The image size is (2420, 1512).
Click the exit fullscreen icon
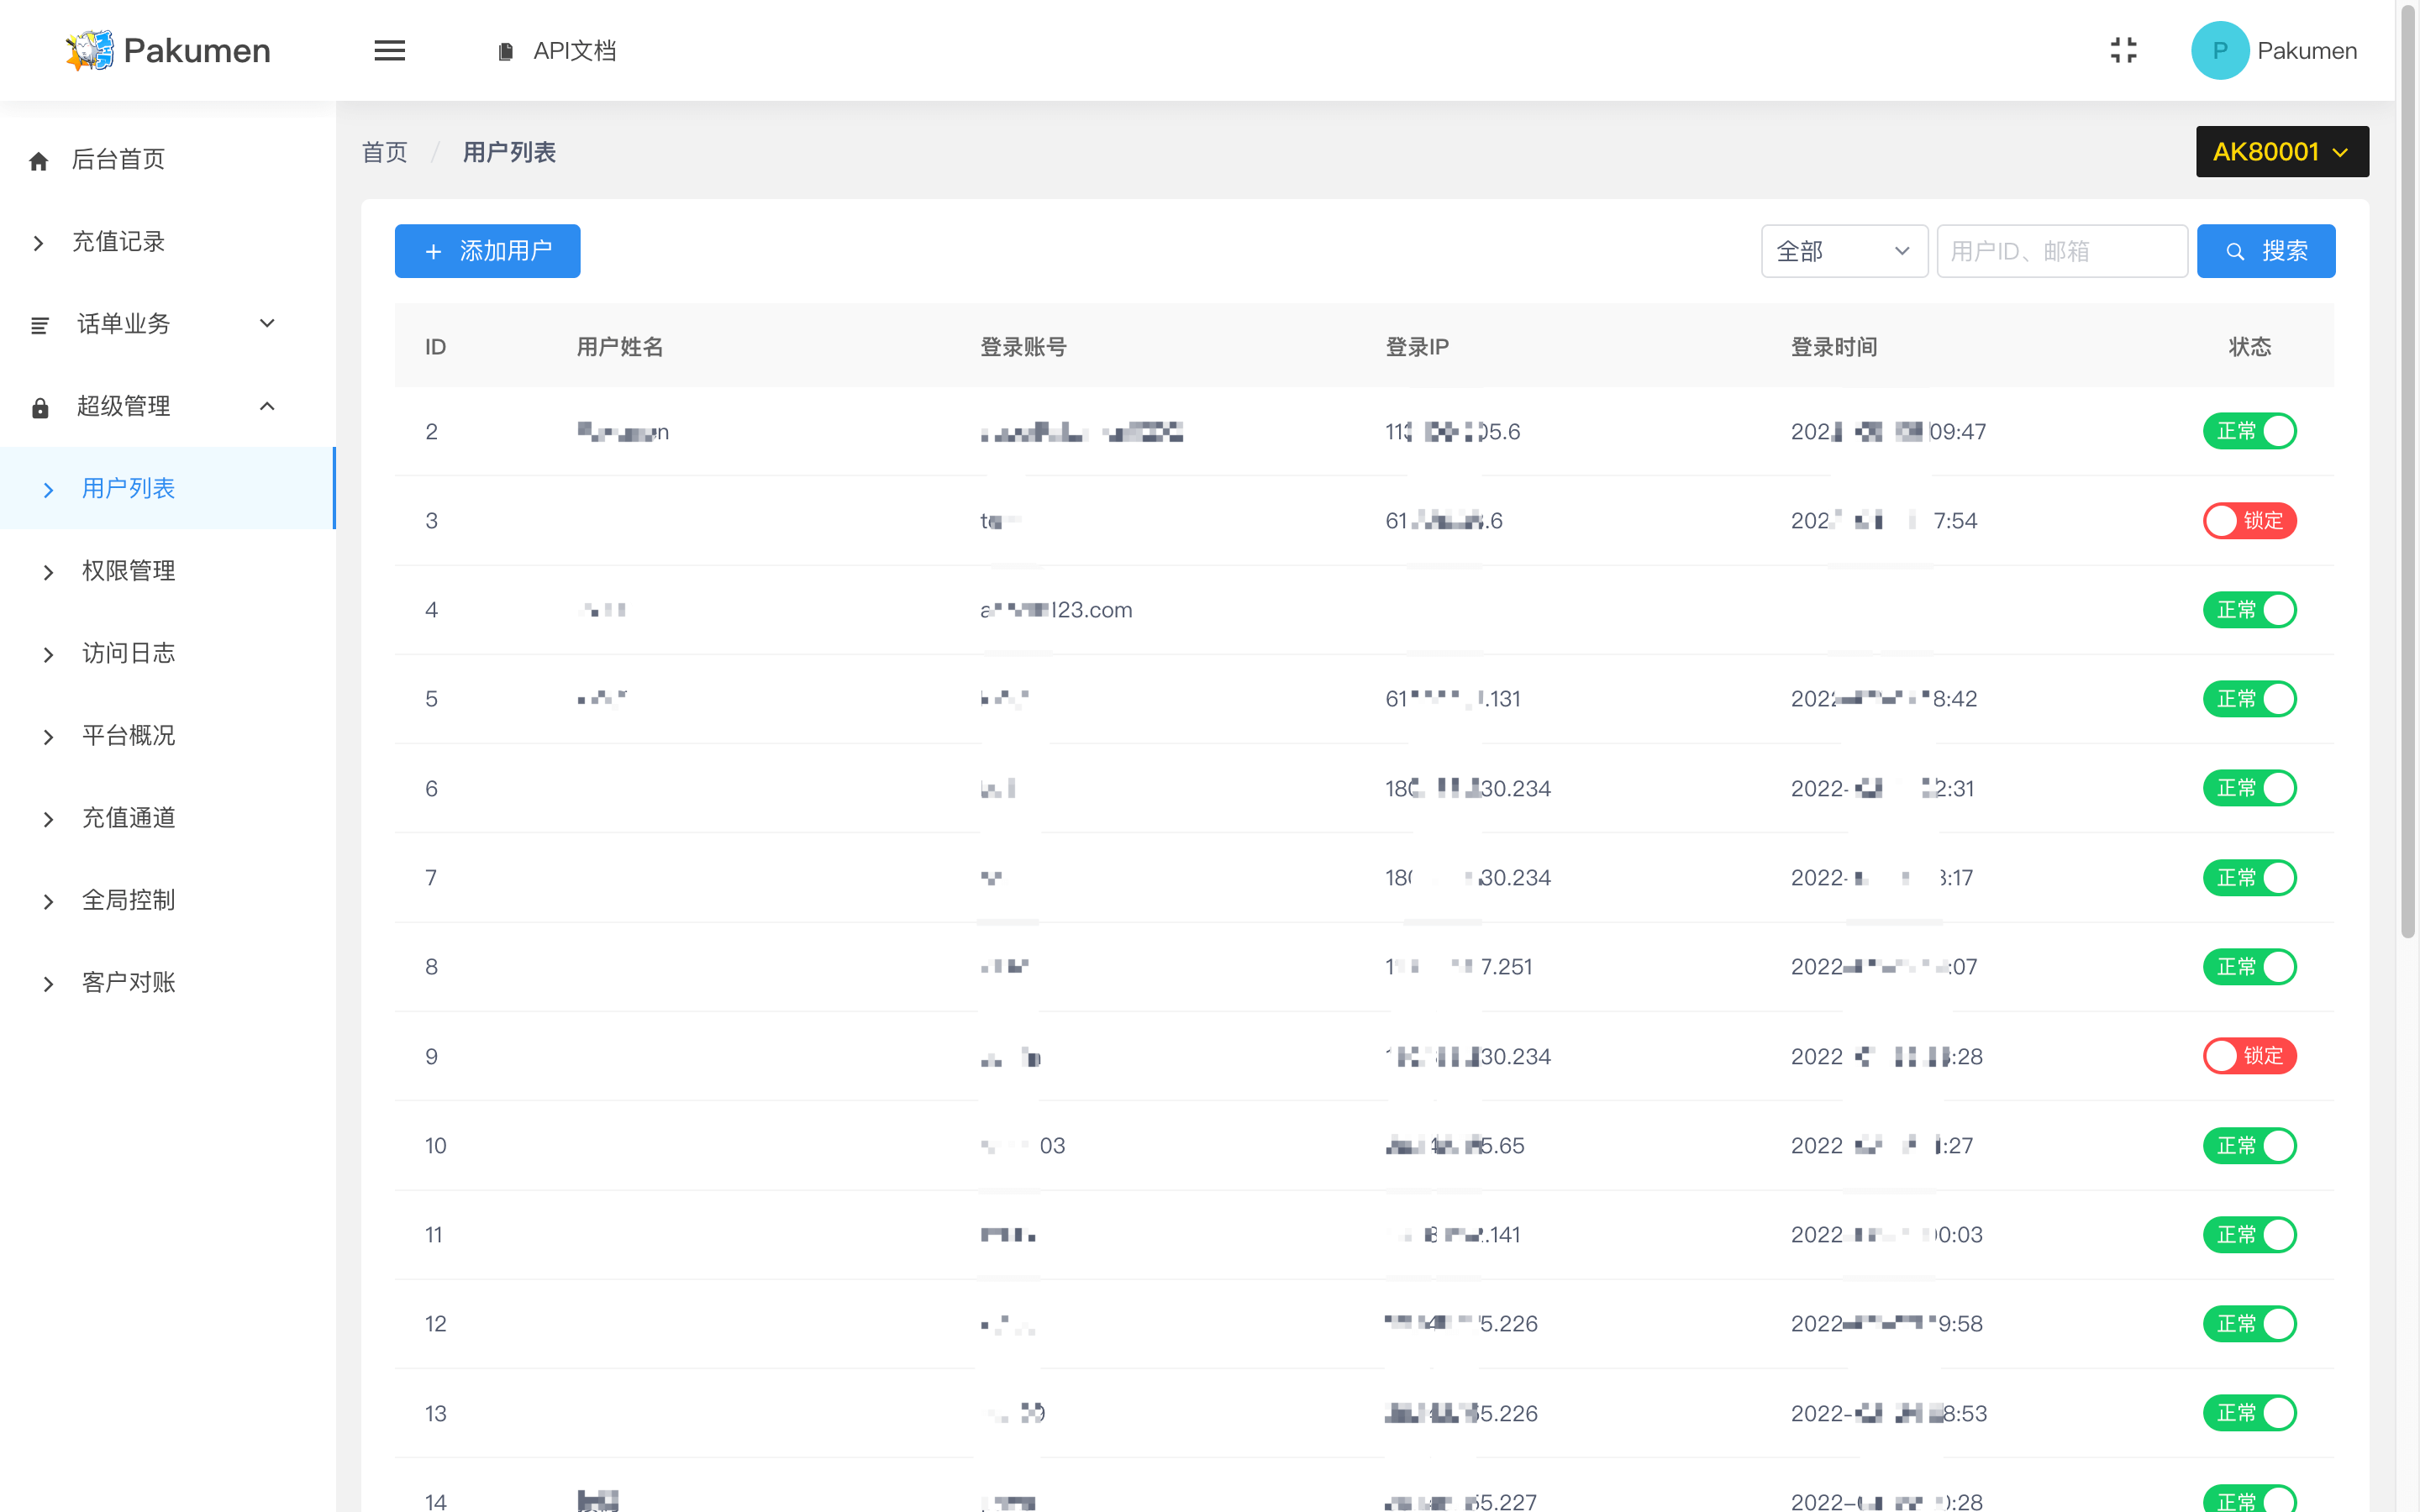click(x=2123, y=50)
